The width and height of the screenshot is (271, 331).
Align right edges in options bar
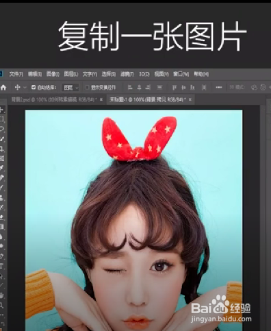148,87
